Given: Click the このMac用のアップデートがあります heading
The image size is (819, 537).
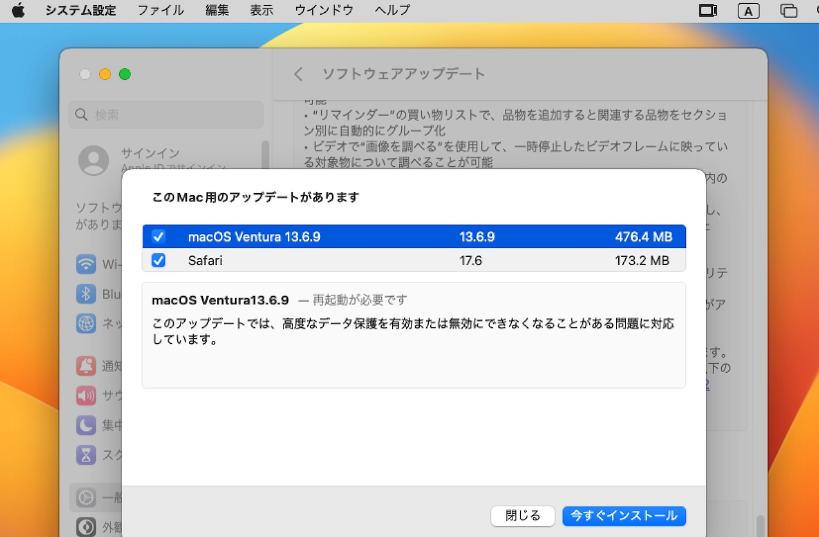Looking at the screenshot, I should click(x=256, y=197).
